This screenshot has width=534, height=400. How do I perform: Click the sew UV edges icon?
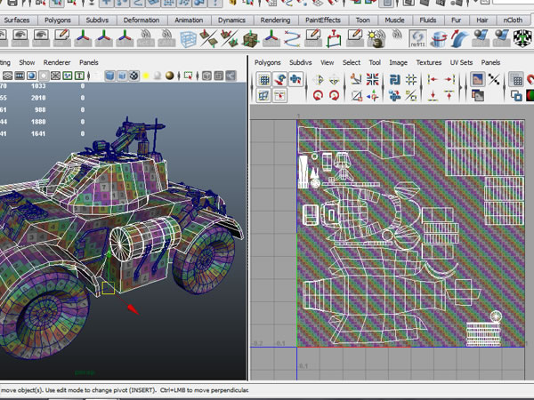pyautogui.click(x=356, y=96)
